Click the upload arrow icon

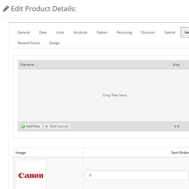[46, 126]
